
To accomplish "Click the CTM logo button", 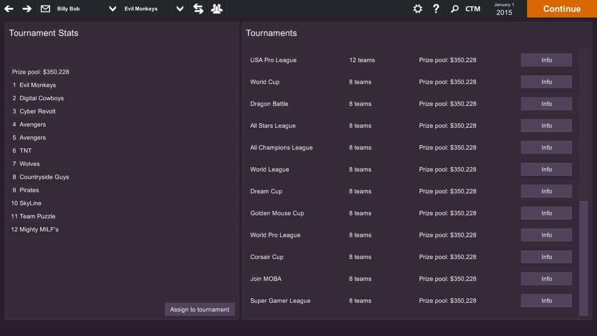I will point(473,9).
